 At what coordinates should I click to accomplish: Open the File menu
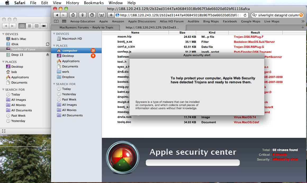click(33, 3)
